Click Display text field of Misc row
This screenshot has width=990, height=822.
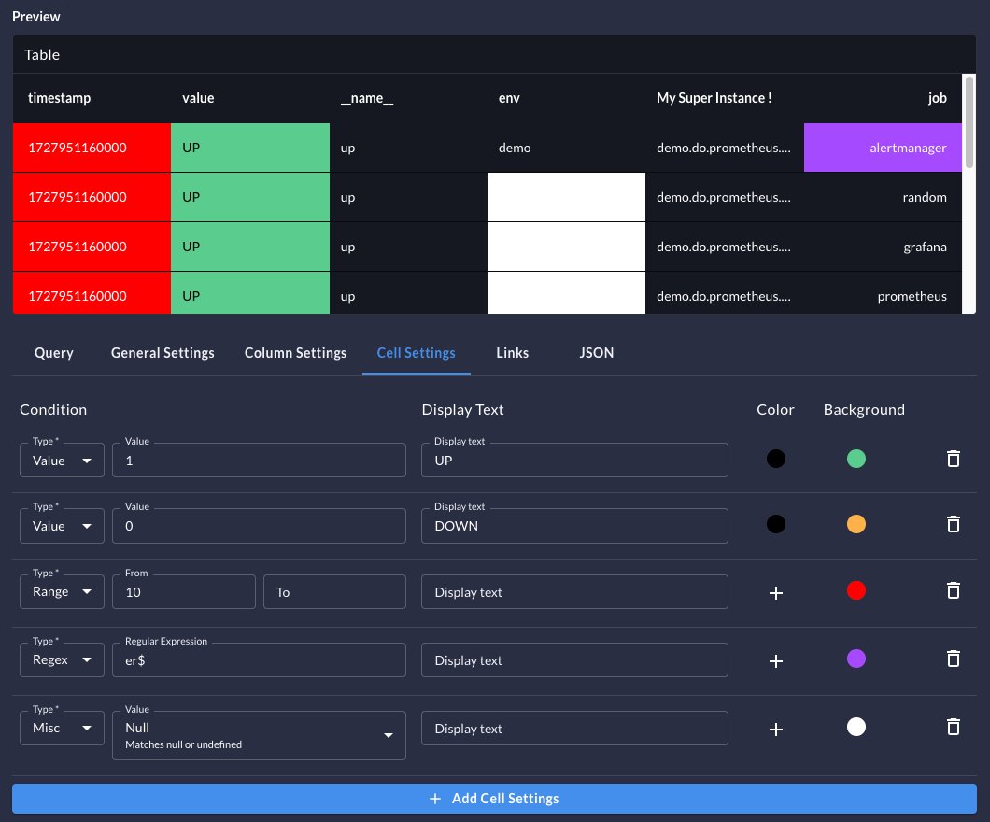coord(574,728)
